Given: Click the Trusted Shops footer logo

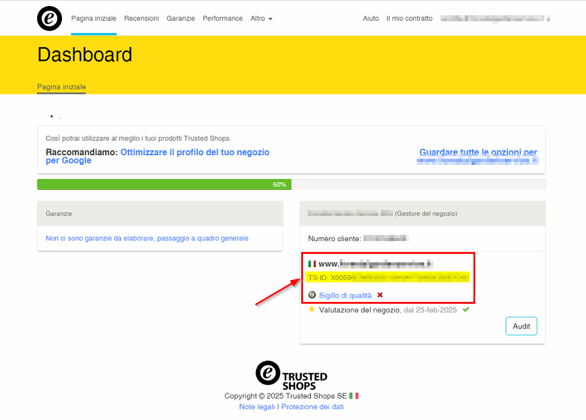Looking at the screenshot, I should click(291, 375).
